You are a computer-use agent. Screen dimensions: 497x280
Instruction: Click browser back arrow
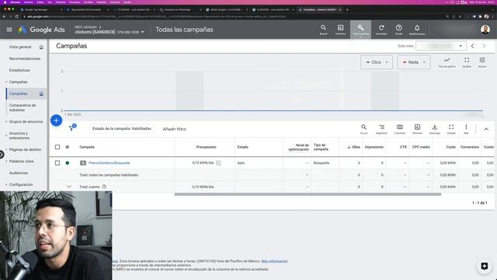(4, 16)
